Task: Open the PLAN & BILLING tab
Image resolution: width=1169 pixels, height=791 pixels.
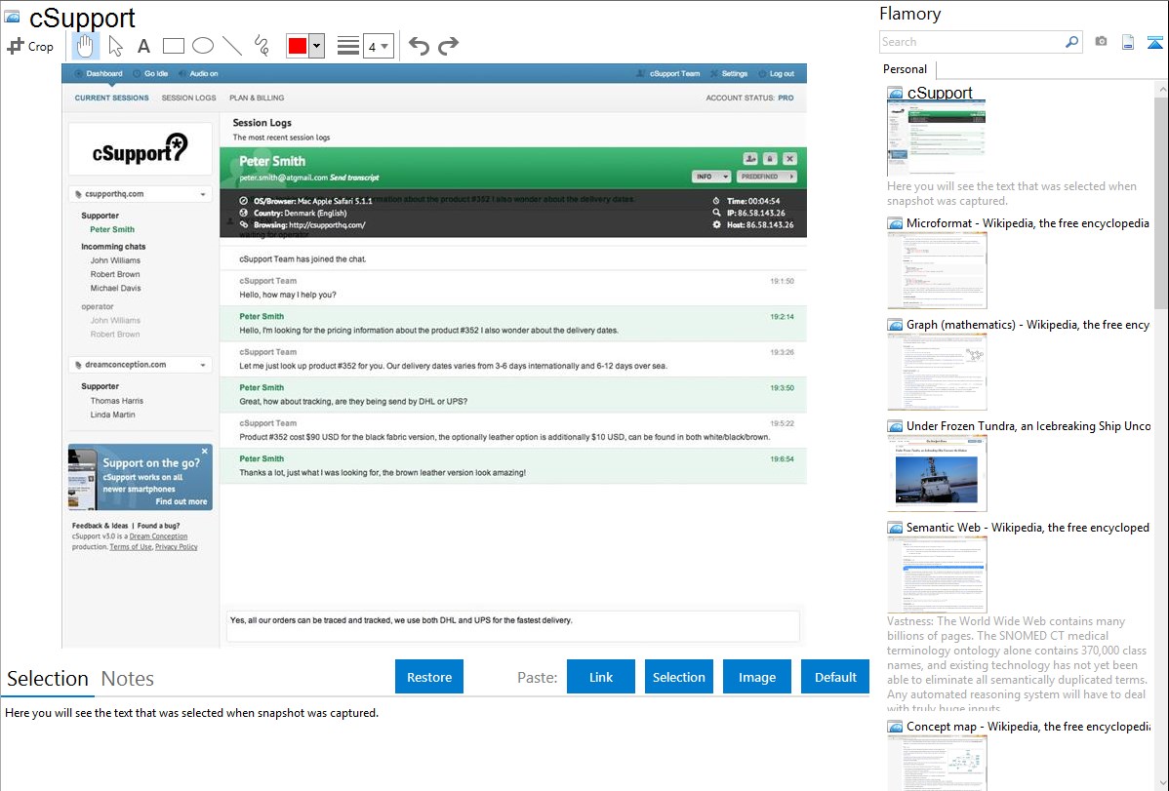Action: coord(257,98)
